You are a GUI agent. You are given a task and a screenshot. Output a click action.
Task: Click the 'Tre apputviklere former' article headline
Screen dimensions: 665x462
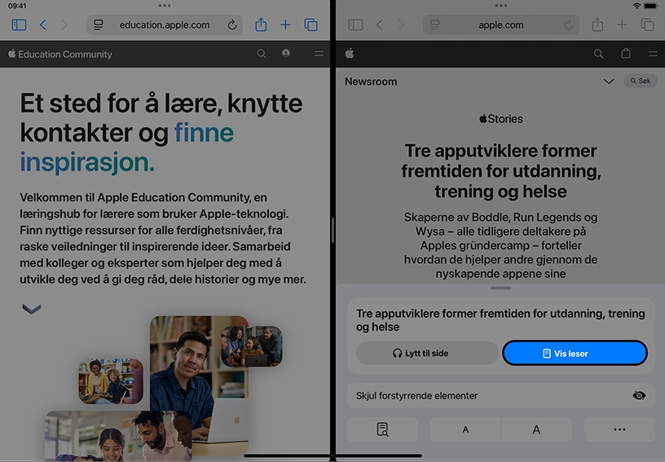[501, 171]
